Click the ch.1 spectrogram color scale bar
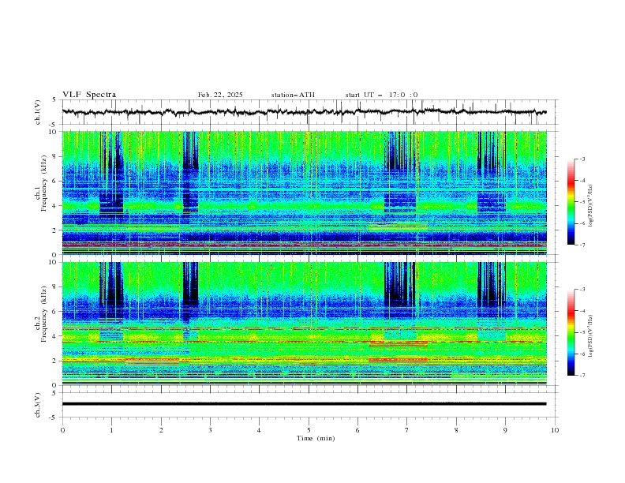 [571, 201]
